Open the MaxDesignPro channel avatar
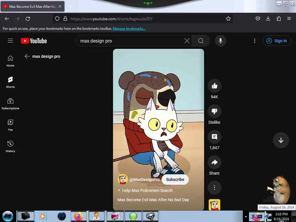The width and height of the screenshot is (296, 222). coord(123,179)
